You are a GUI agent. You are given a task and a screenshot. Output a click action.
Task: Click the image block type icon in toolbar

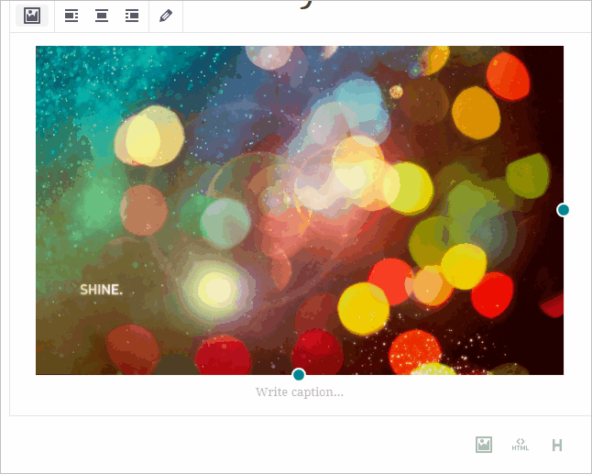coord(32,16)
